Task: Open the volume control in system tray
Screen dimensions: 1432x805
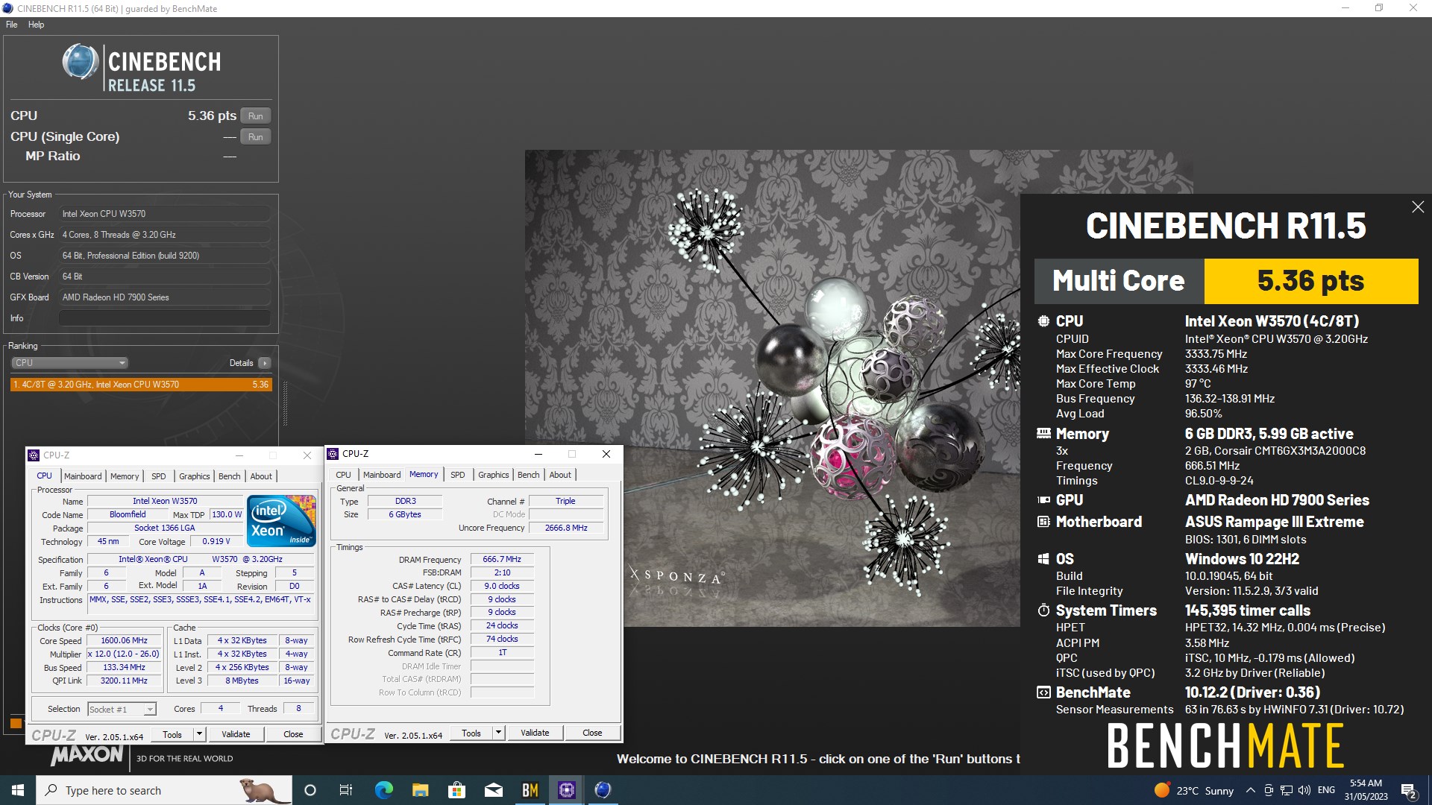Action: click(1304, 790)
